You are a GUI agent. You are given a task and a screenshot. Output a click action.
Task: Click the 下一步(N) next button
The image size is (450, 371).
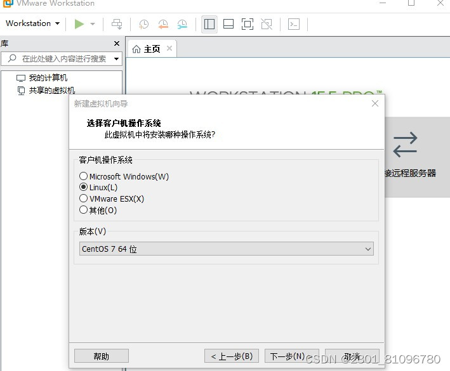tap(291, 356)
